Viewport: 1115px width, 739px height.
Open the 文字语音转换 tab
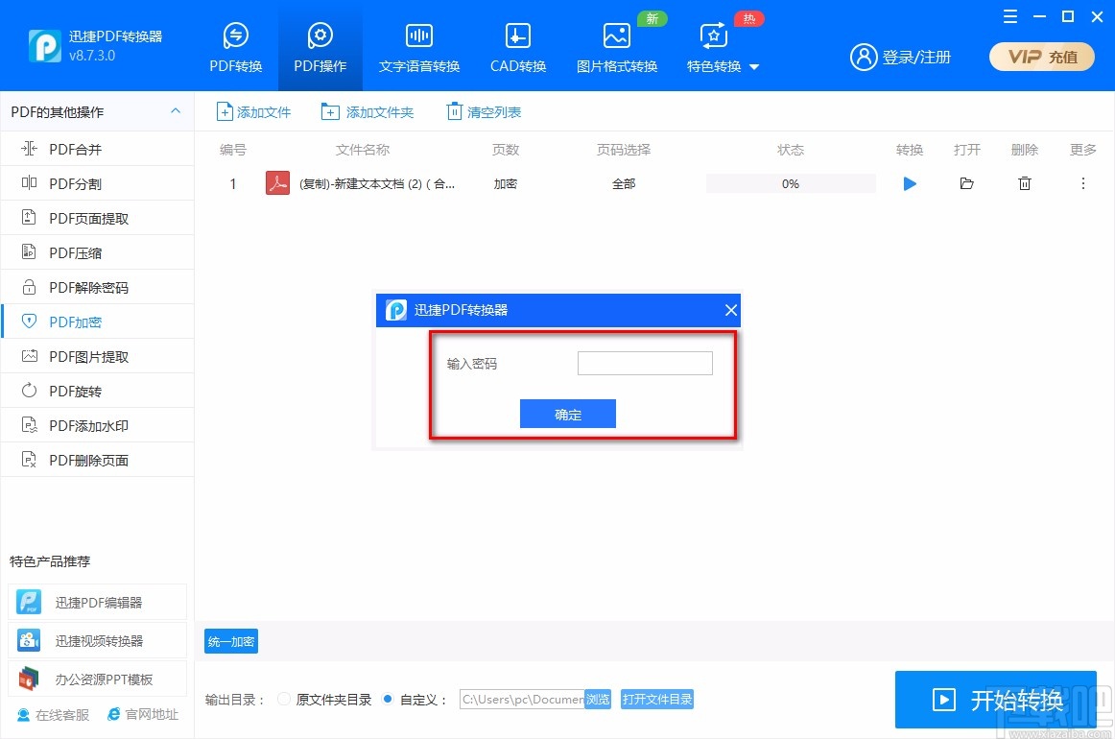pos(418,48)
